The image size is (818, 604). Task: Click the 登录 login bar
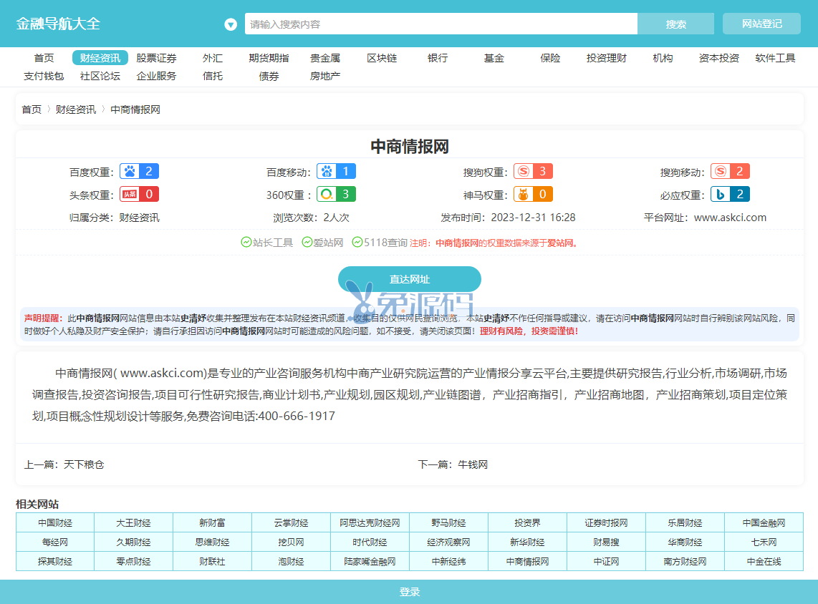pos(409,592)
